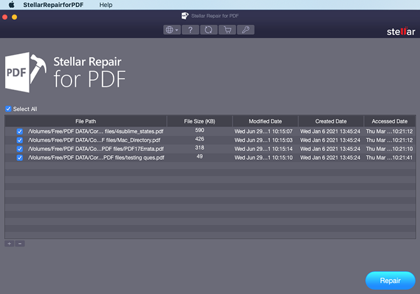Click the Modified Date column header

click(265, 122)
